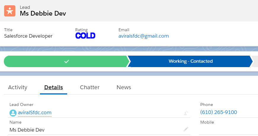Click the Phone field label

pyautogui.click(x=207, y=105)
